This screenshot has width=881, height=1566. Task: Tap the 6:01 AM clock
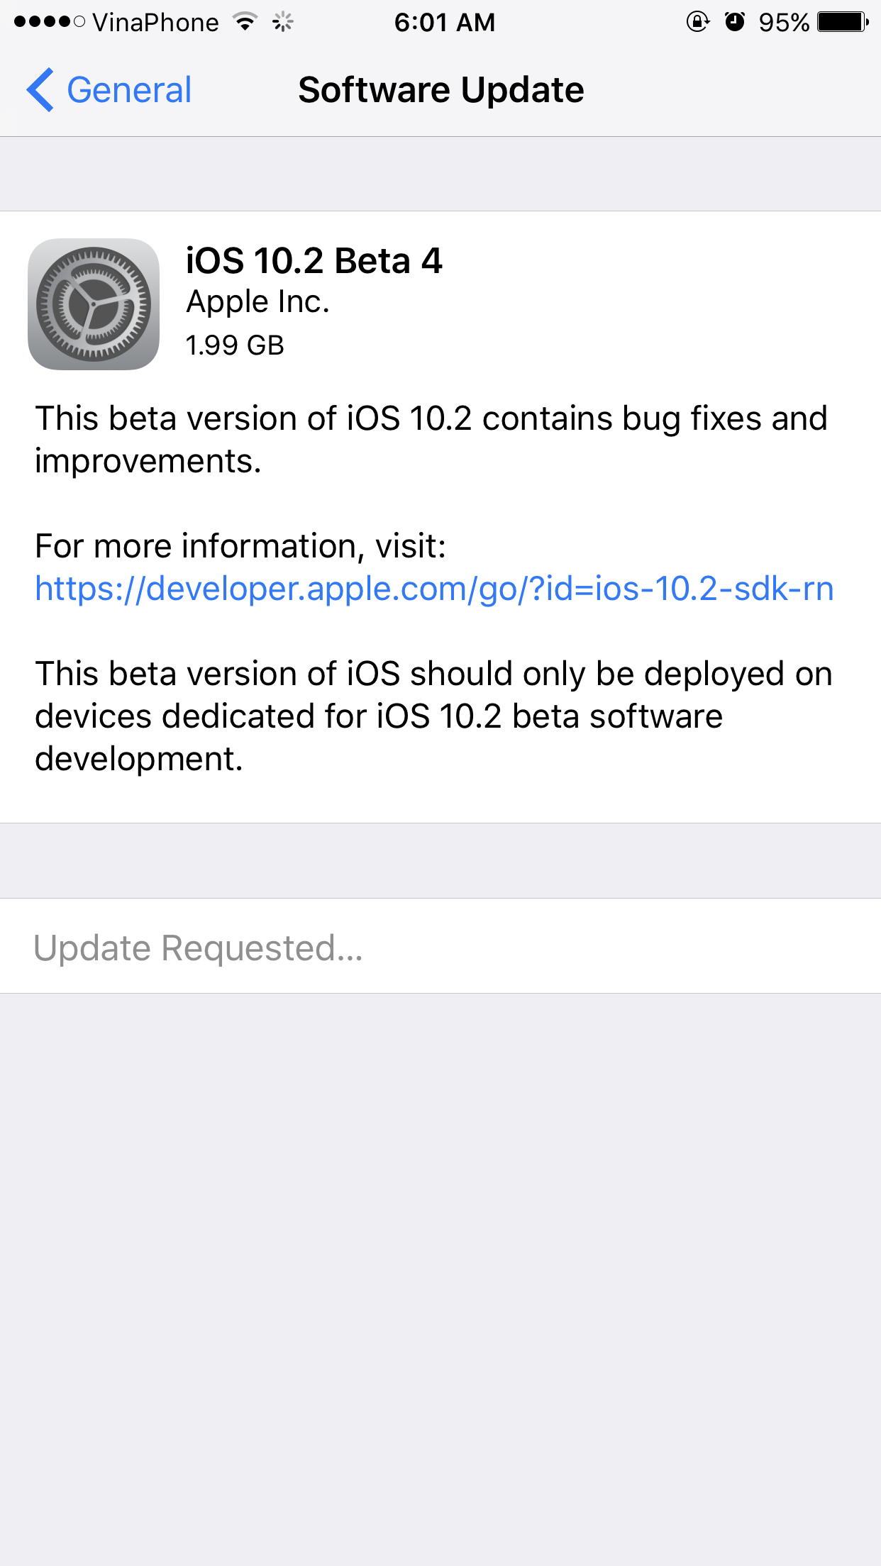445,22
